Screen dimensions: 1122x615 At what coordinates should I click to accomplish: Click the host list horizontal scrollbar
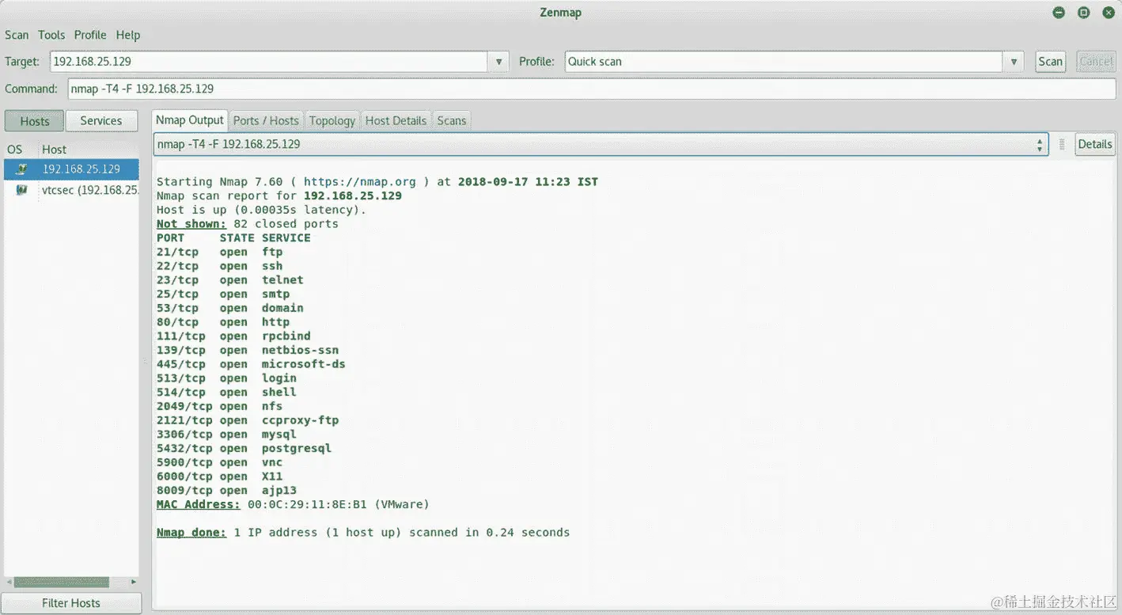(61, 582)
